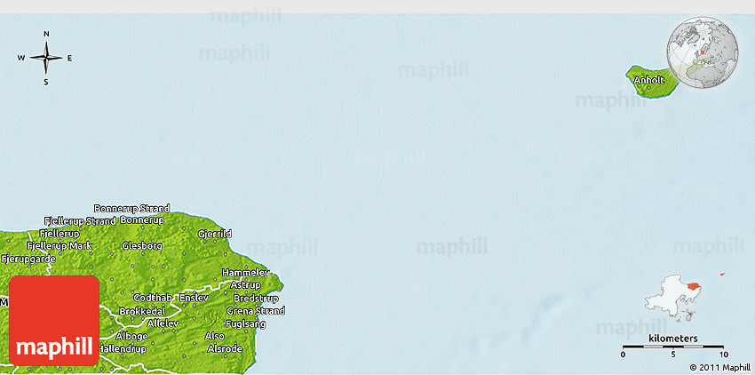Open the © 2011 Maphill copyright text

[719, 367]
